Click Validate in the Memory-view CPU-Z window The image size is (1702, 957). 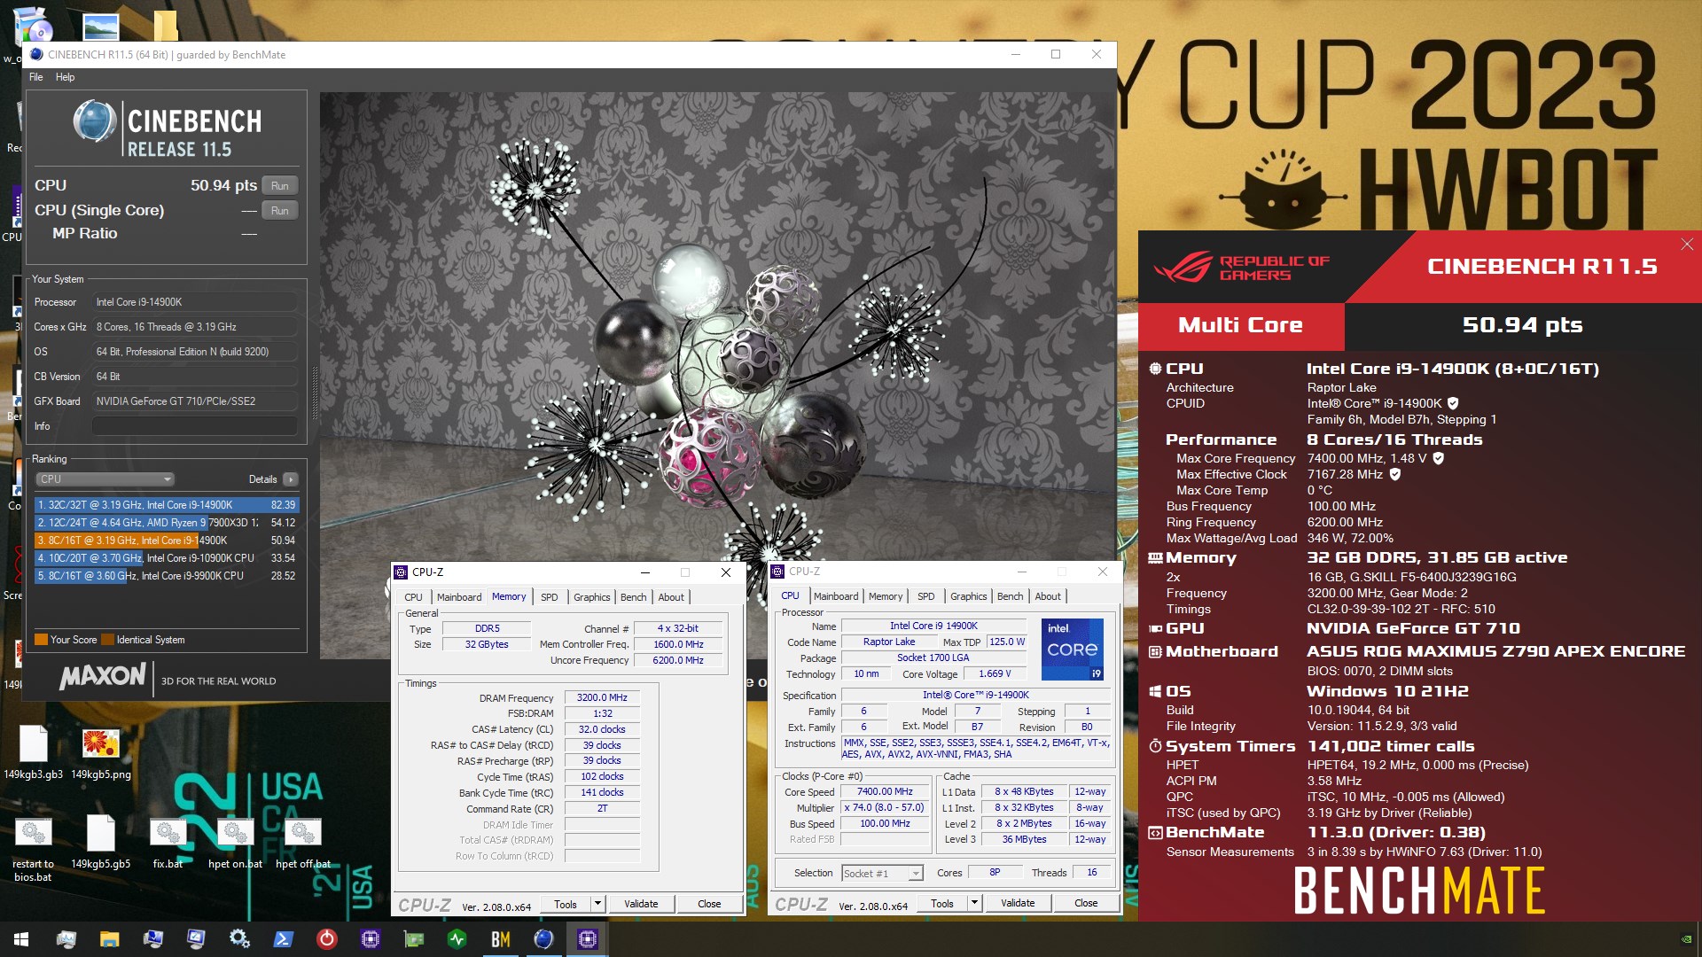pos(641,904)
